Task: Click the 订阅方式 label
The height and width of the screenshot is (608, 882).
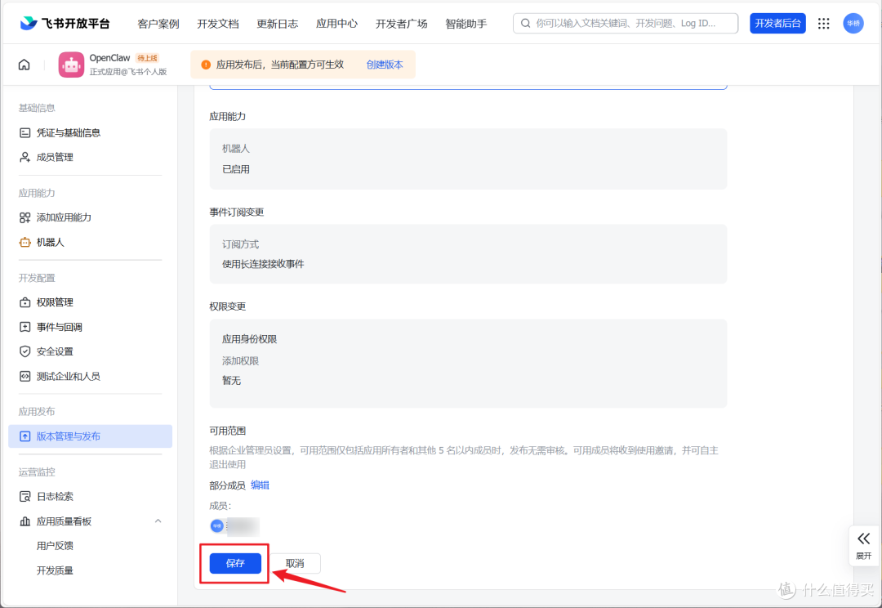Action: pos(240,244)
